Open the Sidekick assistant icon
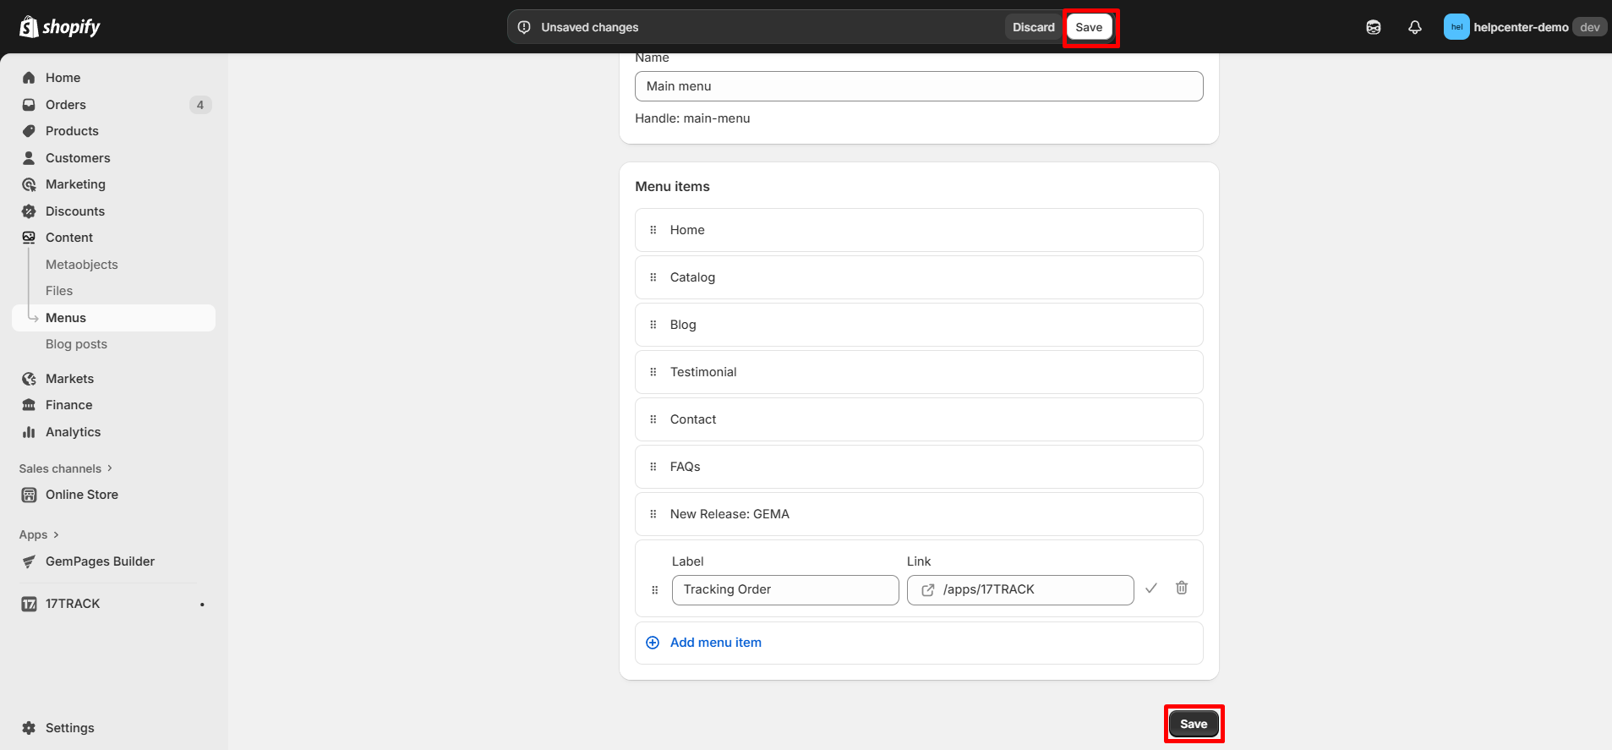 (x=1373, y=27)
